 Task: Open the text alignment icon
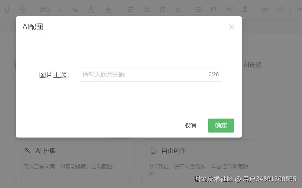[131, 9]
